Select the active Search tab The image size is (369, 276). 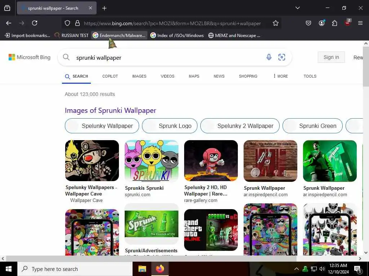(x=76, y=77)
